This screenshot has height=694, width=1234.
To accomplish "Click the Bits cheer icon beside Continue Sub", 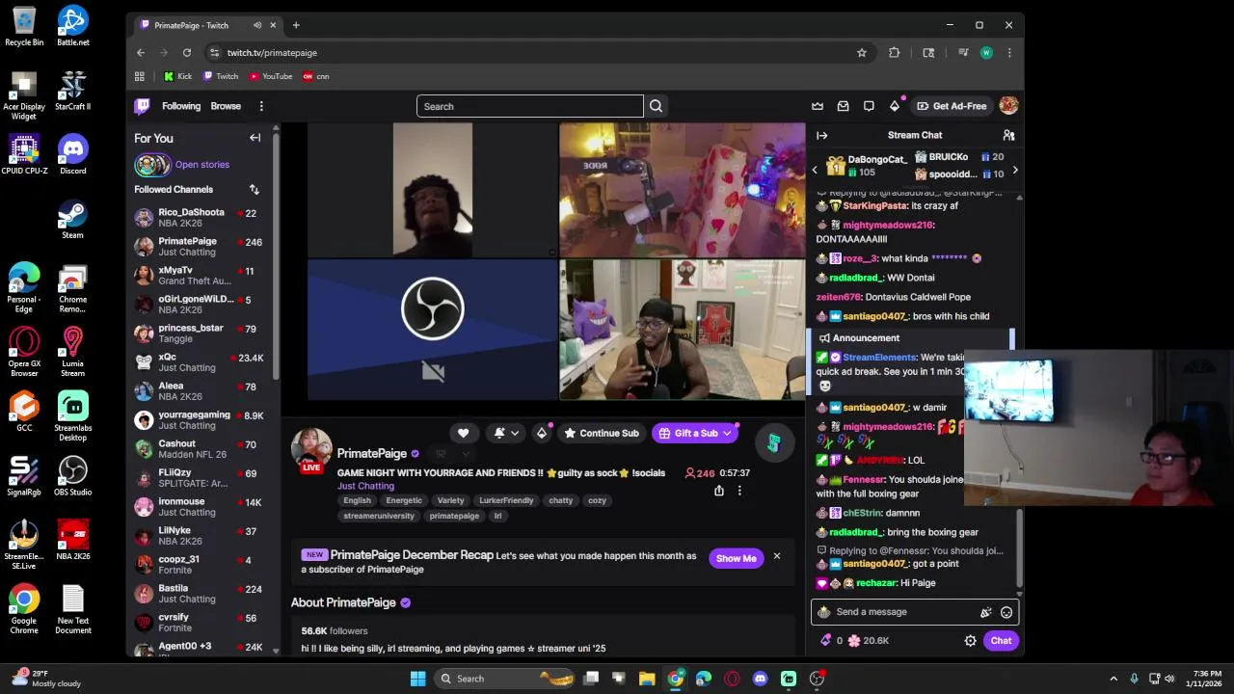I will 542,433.
